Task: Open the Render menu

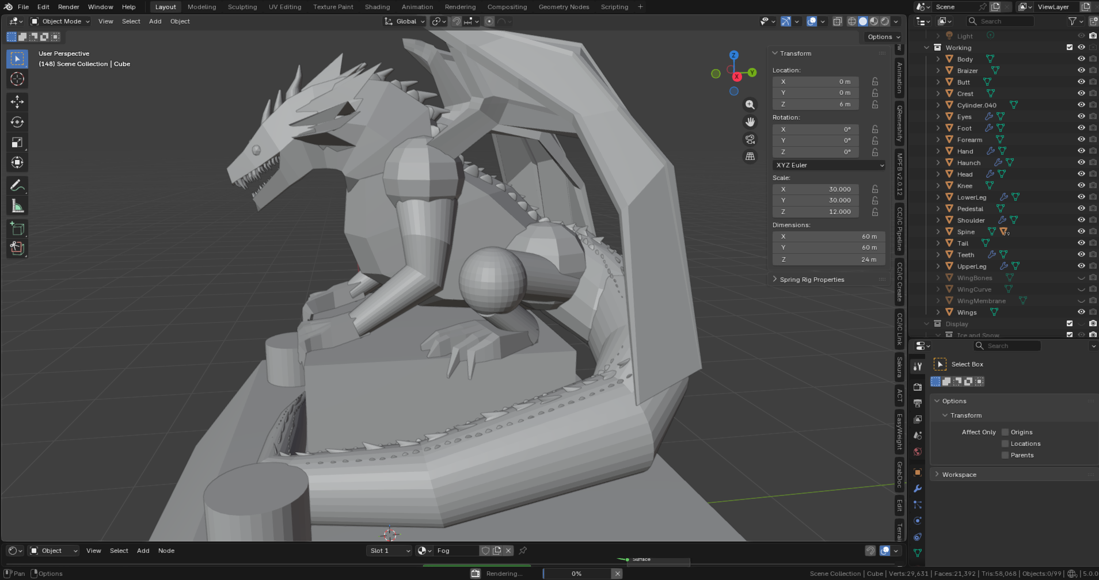Action: 69,7
